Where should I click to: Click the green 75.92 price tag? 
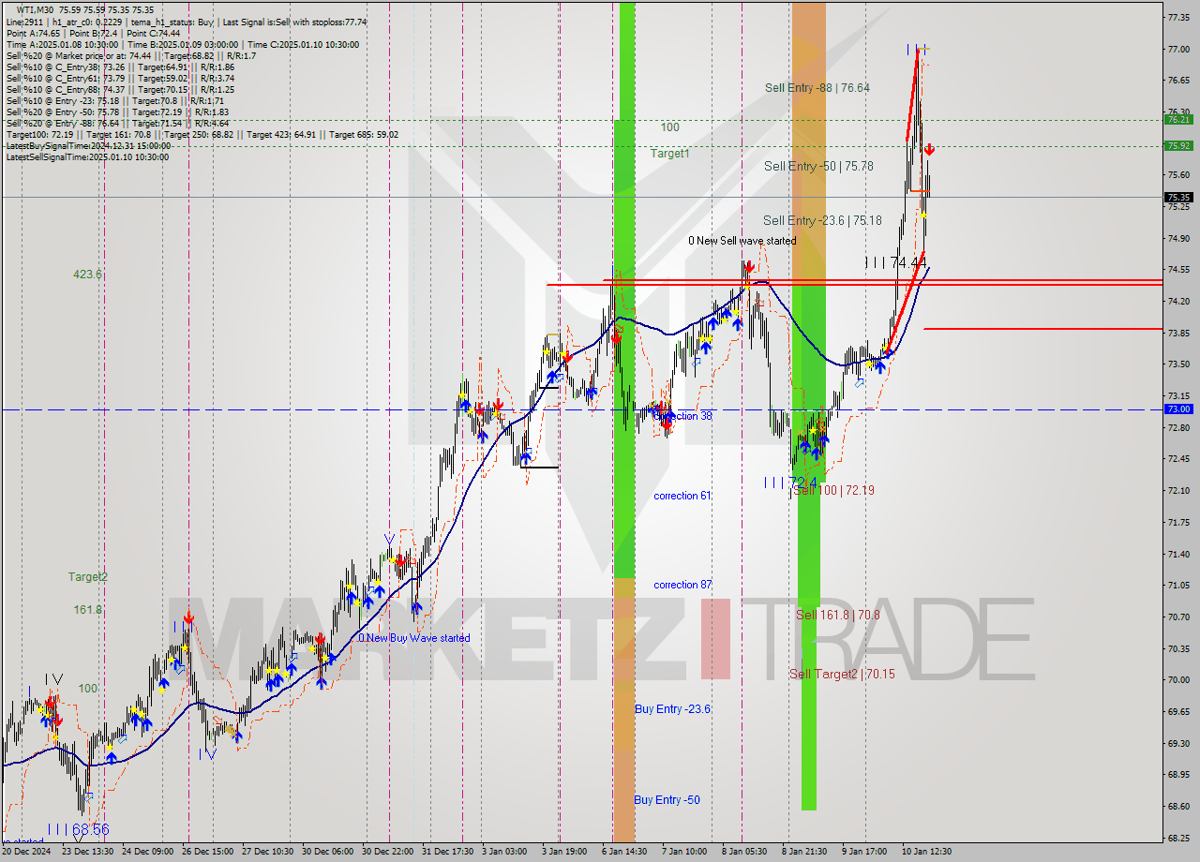1178,146
